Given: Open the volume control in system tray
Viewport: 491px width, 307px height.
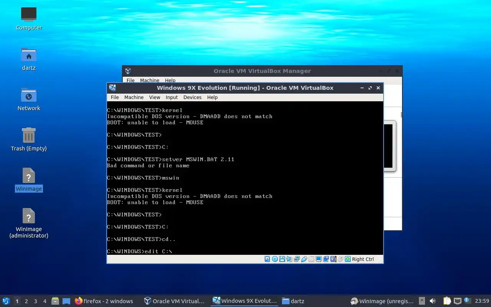Looking at the screenshot, I should 433,301.
